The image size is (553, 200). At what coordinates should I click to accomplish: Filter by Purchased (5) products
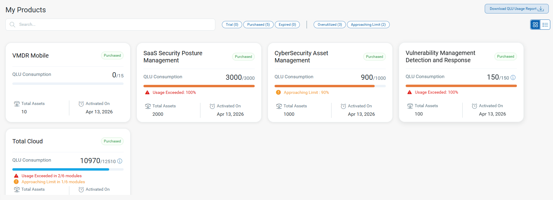pyautogui.click(x=258, y=25)
